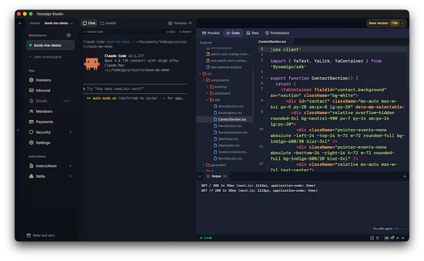
Task: Click Restart in the chat header
Action: coord(185,32)
